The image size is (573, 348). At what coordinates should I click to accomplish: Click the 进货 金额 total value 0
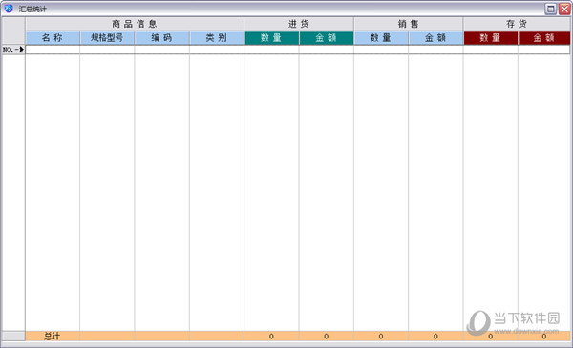tap(327, 337)
